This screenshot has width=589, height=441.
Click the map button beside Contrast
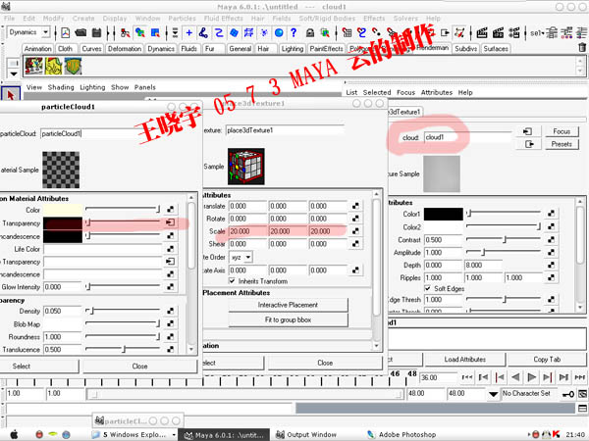pyautogui.click(x=551, y=239)
